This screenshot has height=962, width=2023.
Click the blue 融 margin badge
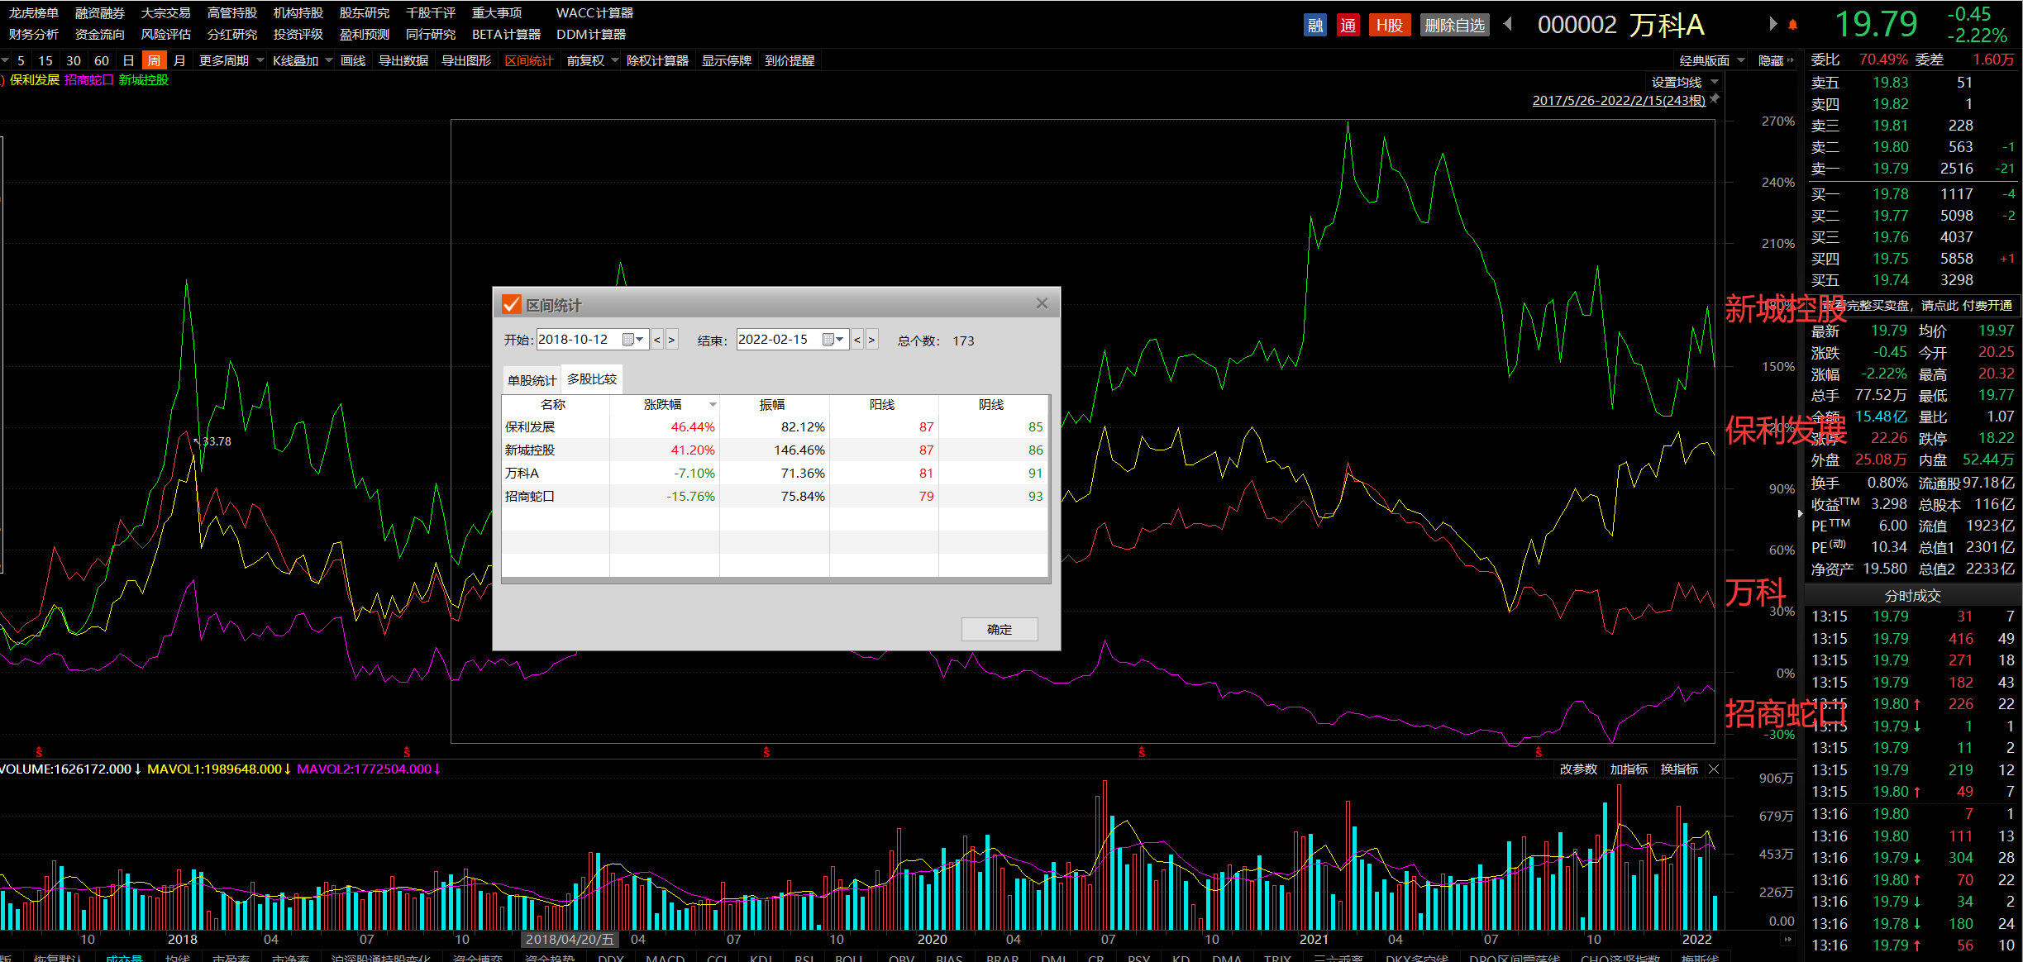[x=1314, y=25]
